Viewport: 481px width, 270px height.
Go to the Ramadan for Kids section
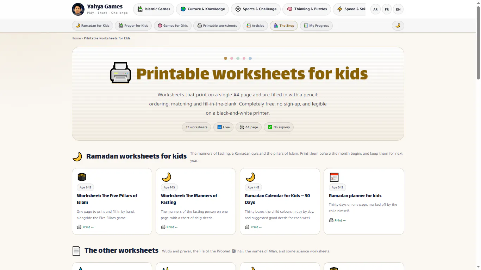click(x=92, y=26)
